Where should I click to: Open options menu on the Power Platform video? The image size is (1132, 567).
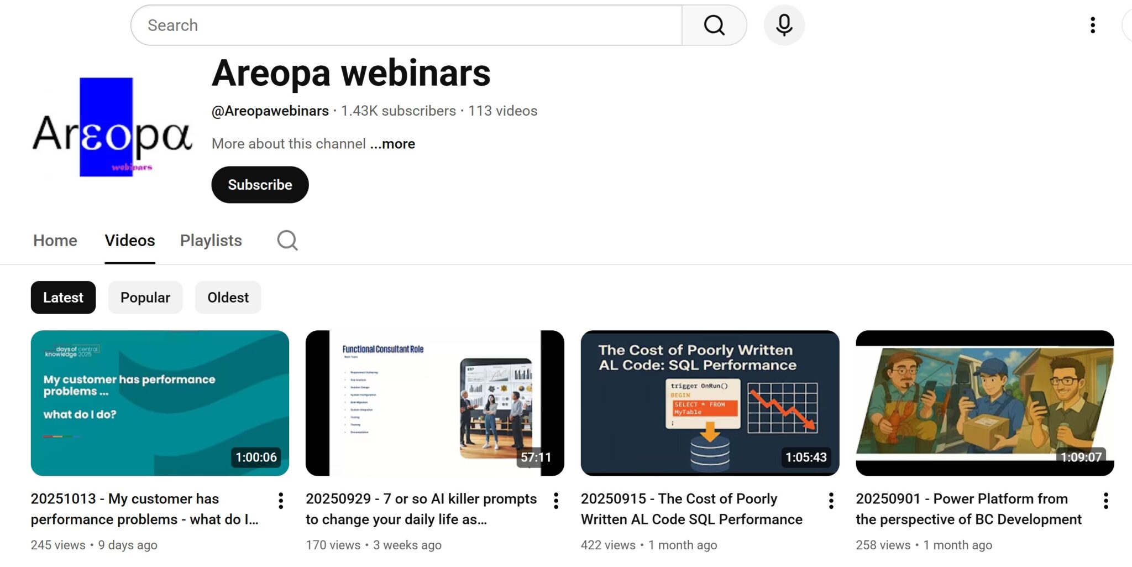[1105, 500]
